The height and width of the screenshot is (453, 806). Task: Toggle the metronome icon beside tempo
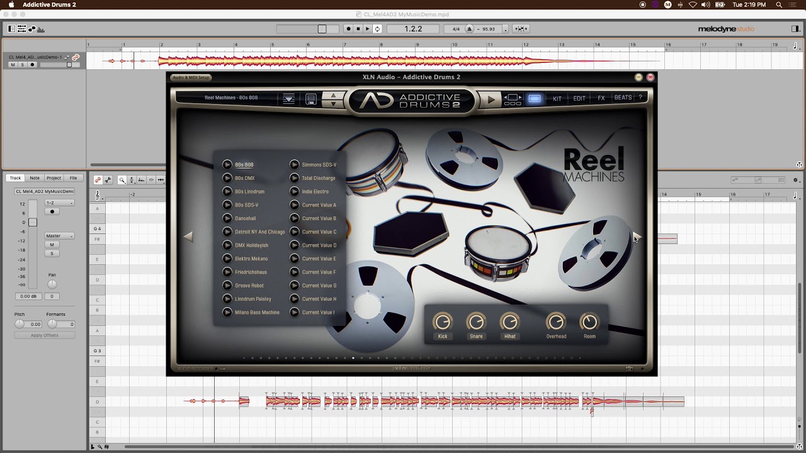[x=469, y=29]
